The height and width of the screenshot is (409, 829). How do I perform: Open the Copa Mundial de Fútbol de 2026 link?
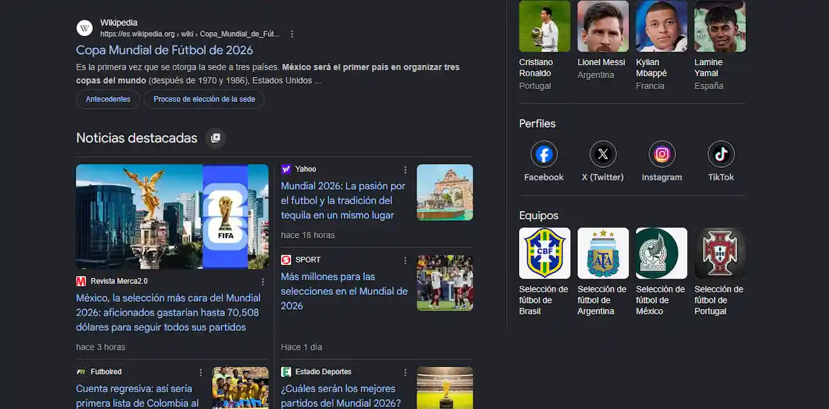coord(164,50)
